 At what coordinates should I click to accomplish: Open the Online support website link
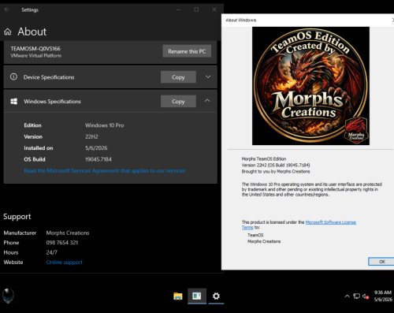[x=65, y=263]
